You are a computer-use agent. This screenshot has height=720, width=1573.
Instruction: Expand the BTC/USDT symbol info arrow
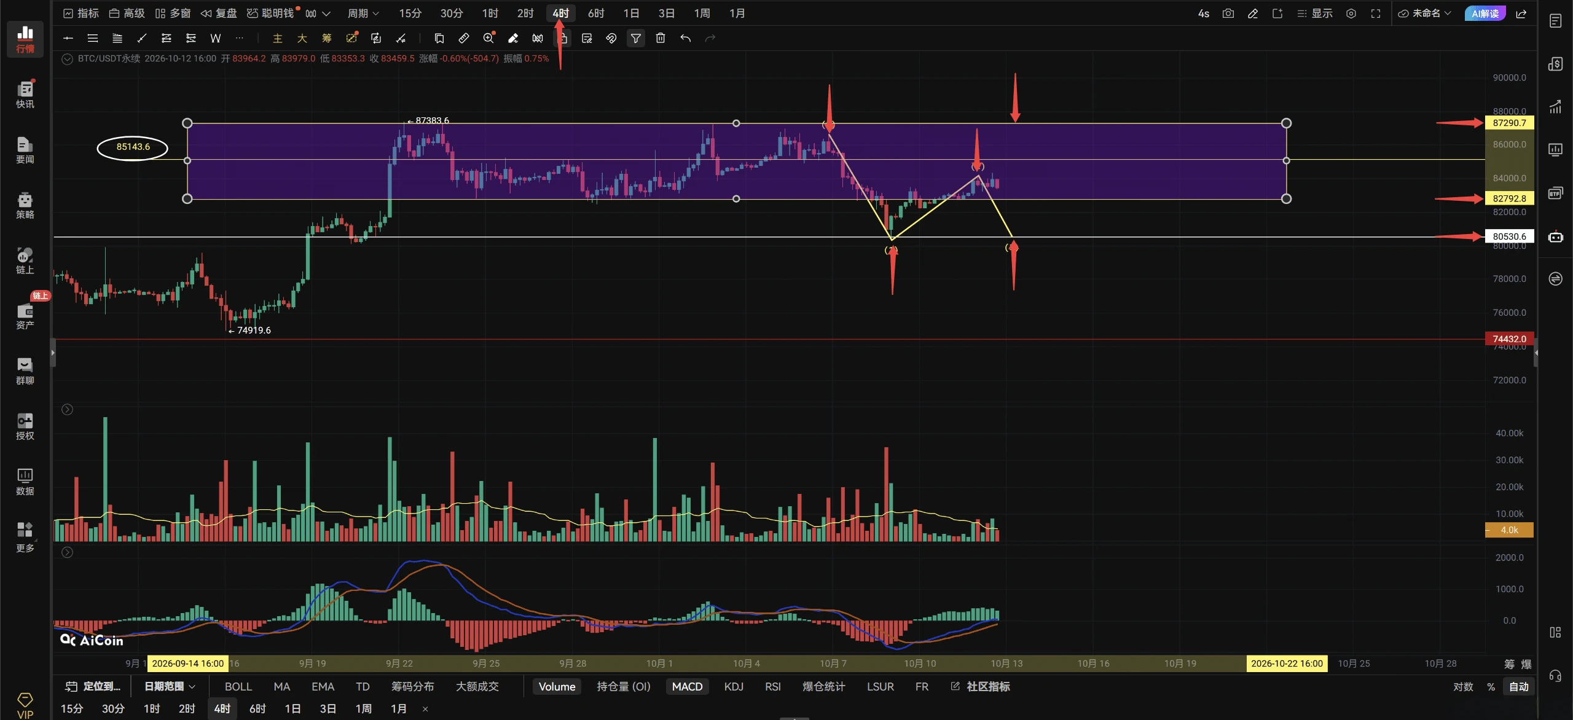tap(68, 59)
